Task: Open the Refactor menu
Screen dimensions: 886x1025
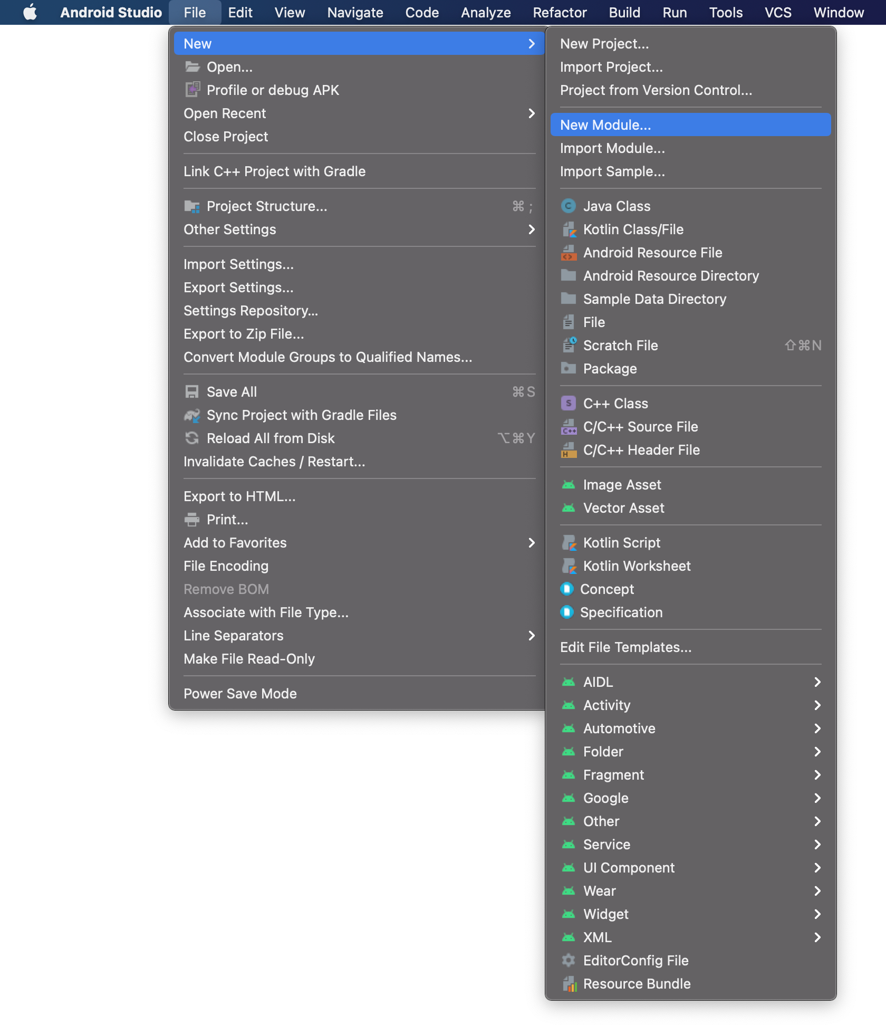Action: (560, 12)
